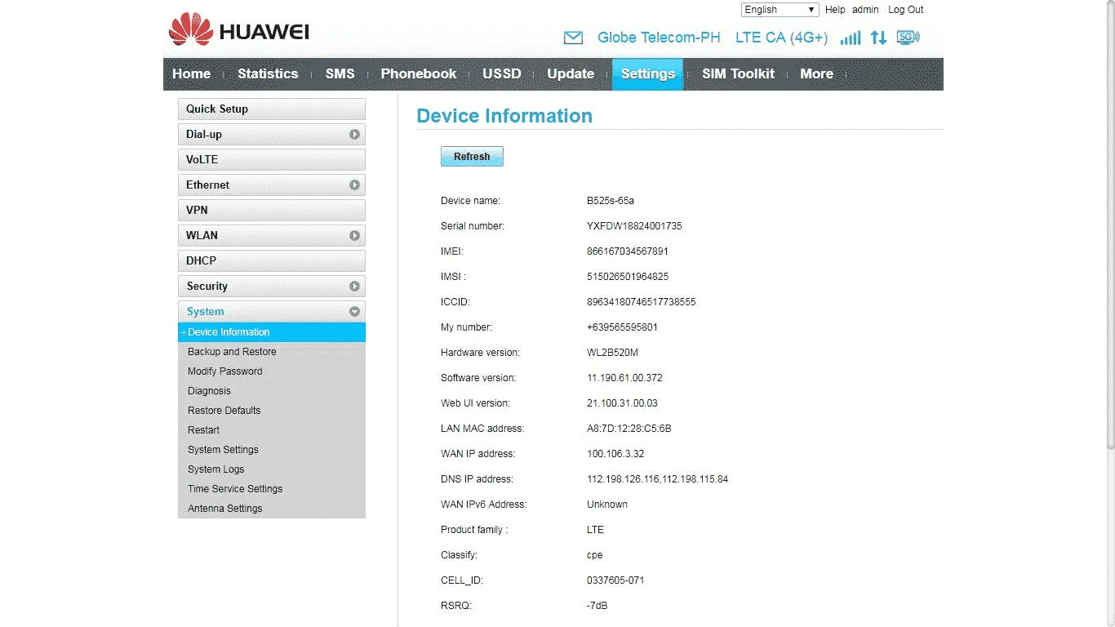Image resolution: width=1115 pixels, height=627 pixels.
Task: Expand the Security section arrow
Action: [x=354, y=286]
